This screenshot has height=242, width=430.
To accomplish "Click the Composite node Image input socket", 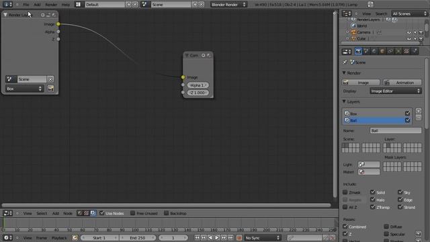I will 183,77.
